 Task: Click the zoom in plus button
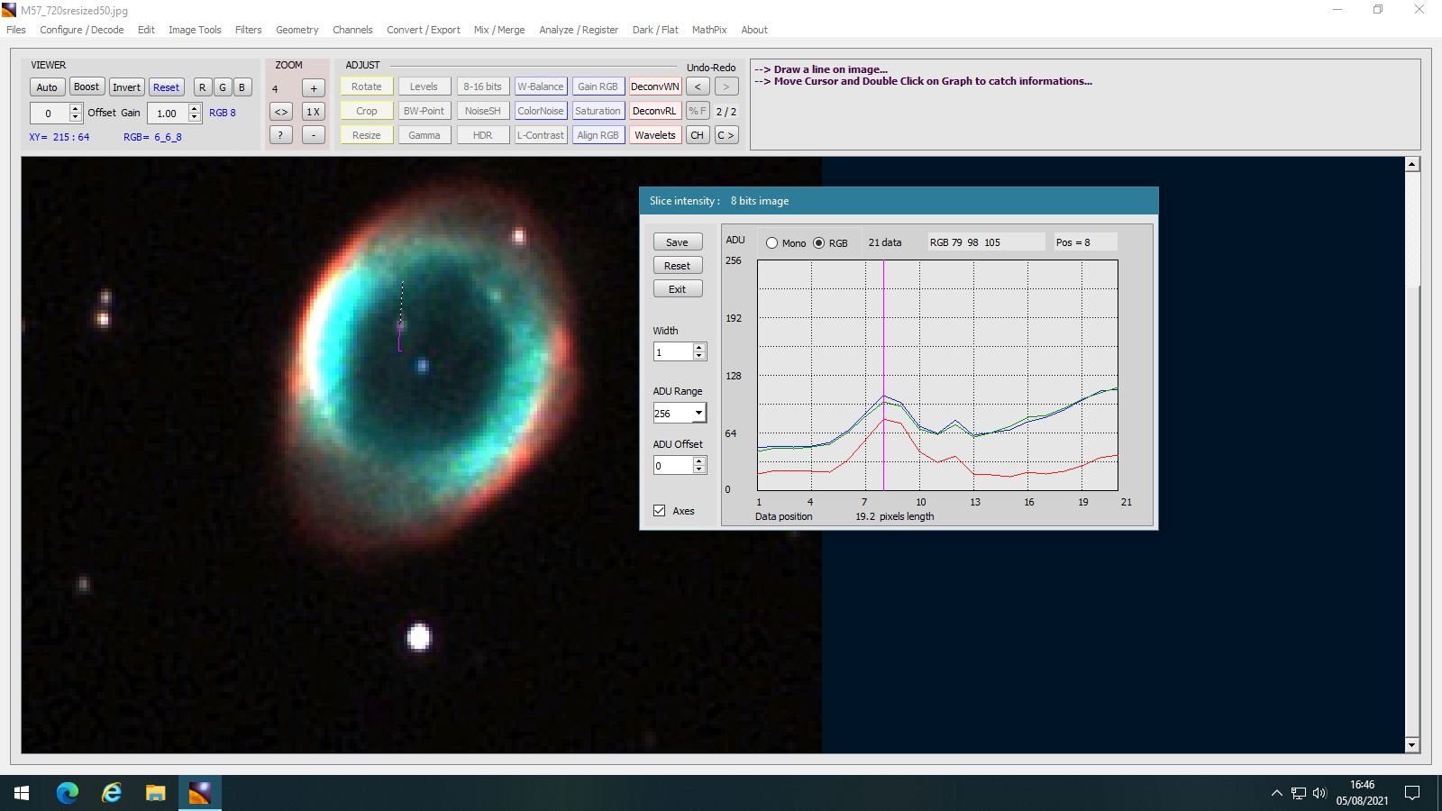coord(313,87)
